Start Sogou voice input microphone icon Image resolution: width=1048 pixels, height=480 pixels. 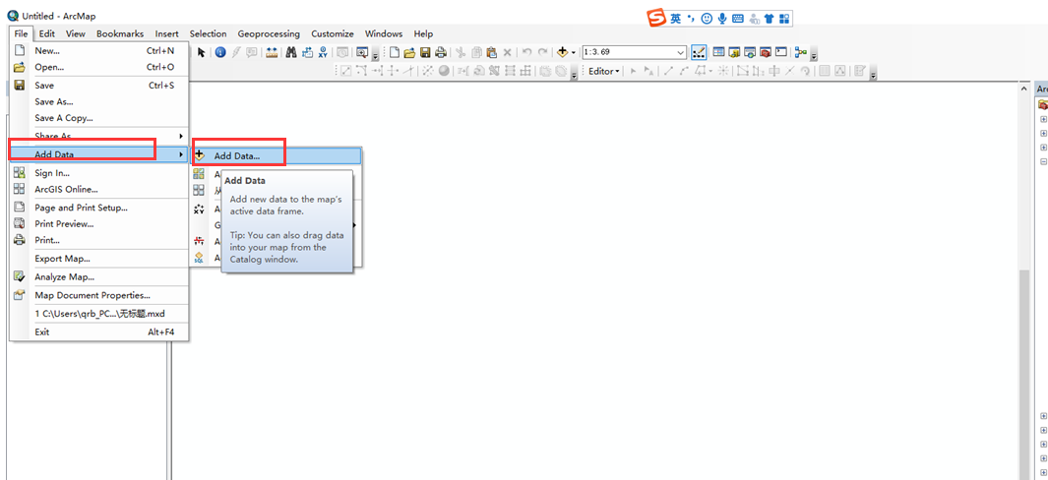click(722, 19)
